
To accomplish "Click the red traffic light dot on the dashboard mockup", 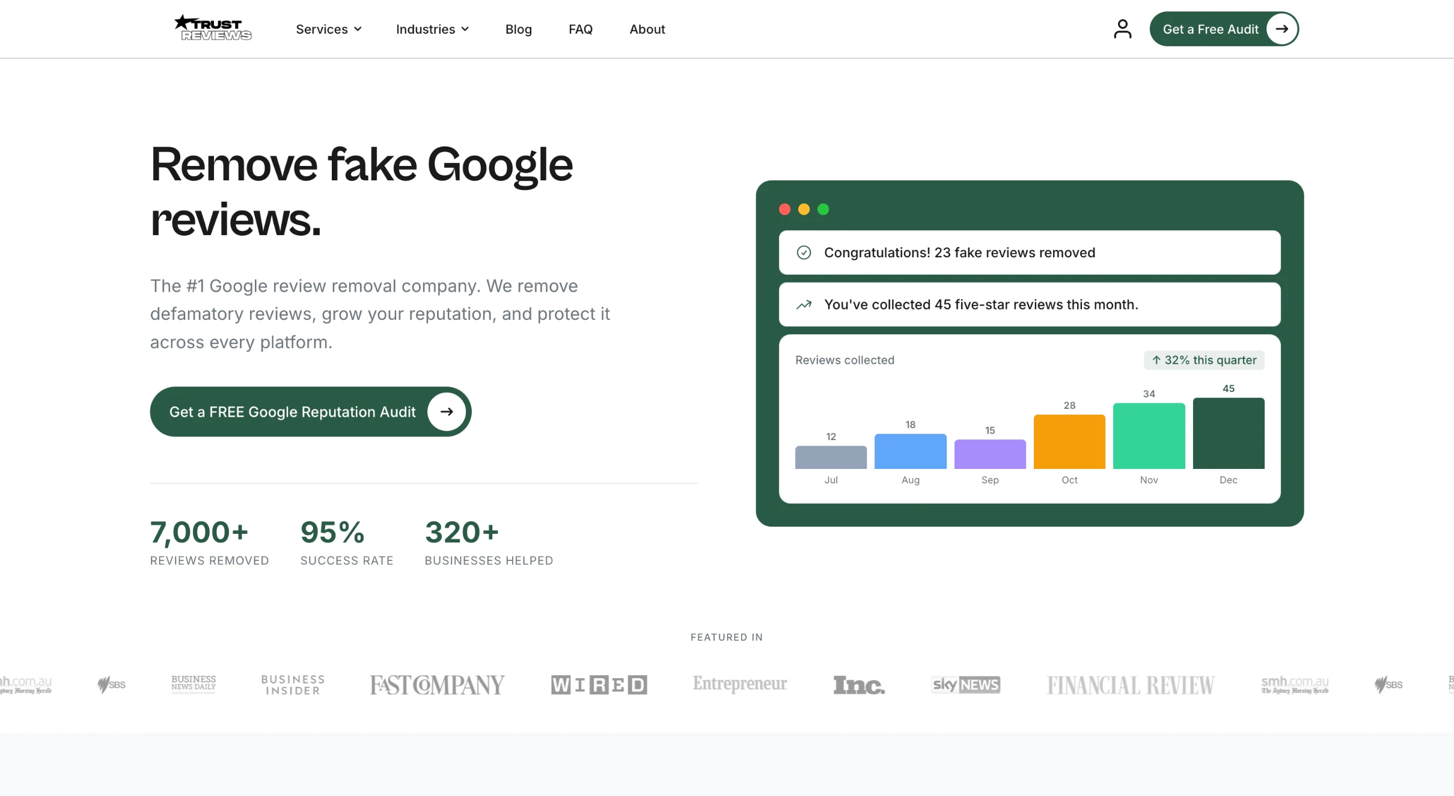I will tap(784, 209).
